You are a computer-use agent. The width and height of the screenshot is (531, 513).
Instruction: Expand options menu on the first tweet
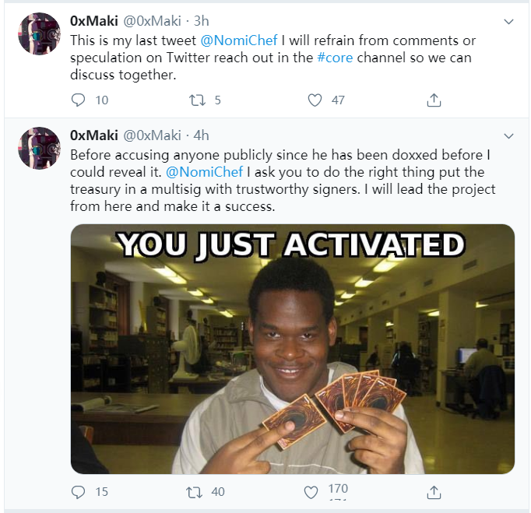tap(509, 21)
